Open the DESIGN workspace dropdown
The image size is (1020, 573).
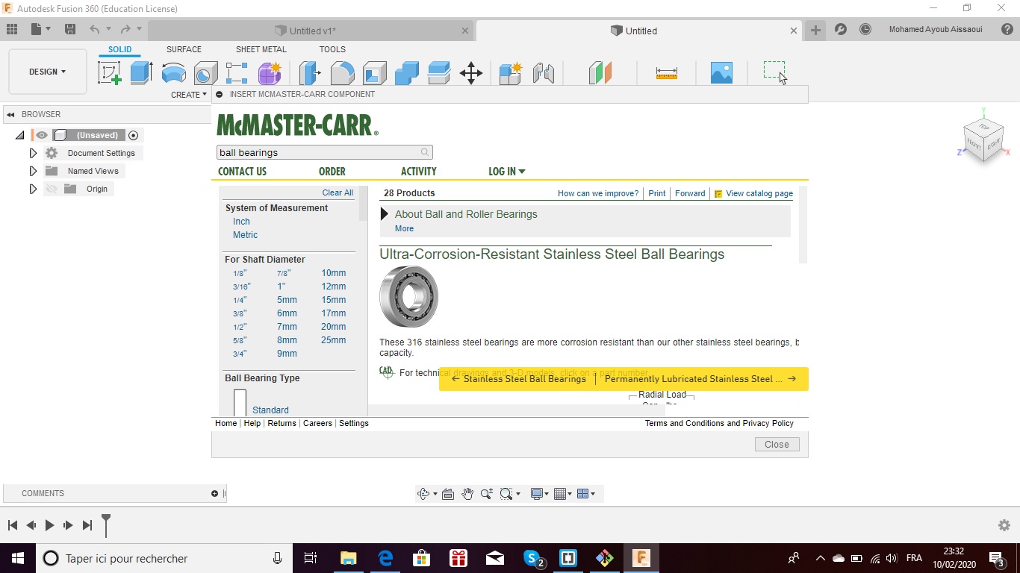pos(48,72)
